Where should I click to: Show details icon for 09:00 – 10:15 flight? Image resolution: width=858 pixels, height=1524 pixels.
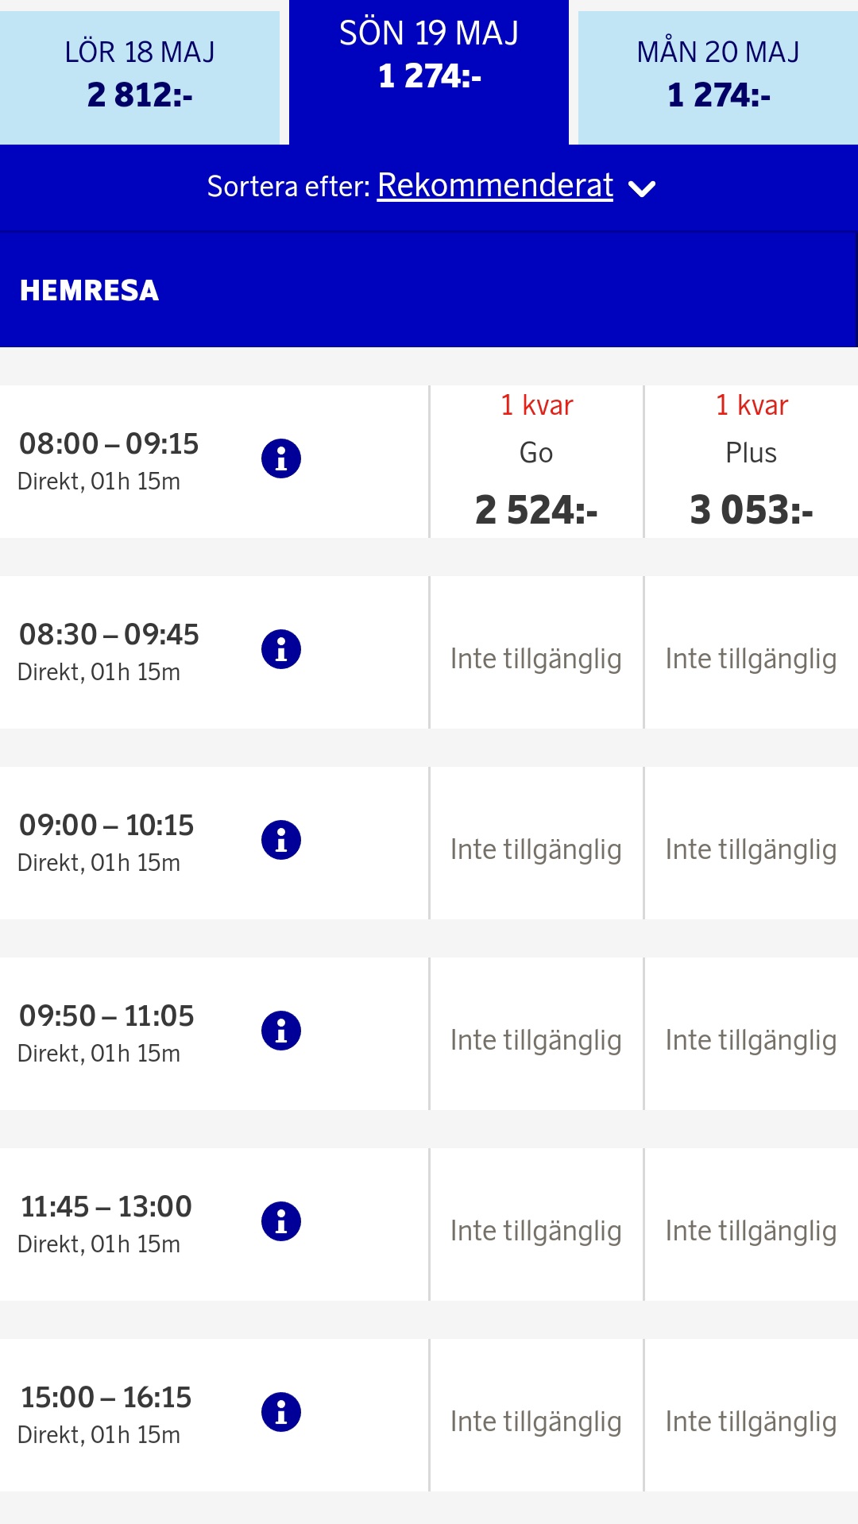(281, 840)
